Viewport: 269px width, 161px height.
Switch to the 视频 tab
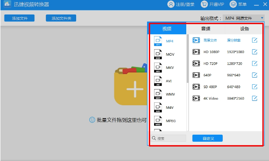click(x=167, y=29)
